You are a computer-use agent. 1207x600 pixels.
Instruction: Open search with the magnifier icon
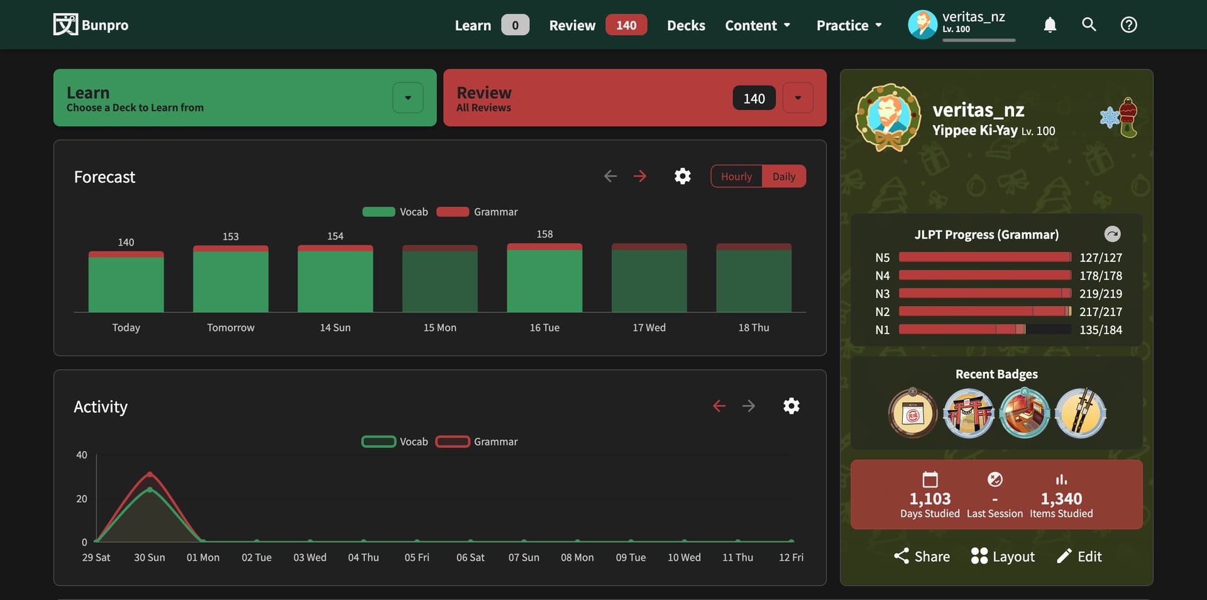(x=1089, y=25)
